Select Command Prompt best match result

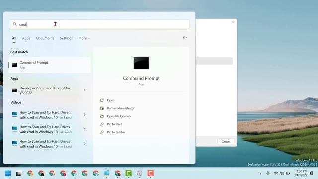point(50,65)
